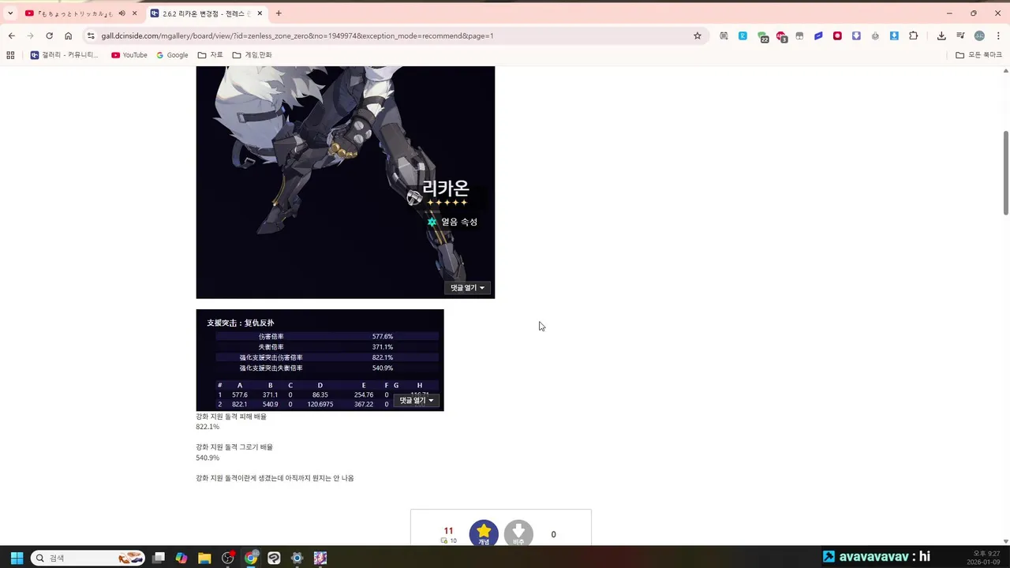
Task: Open the tab search dropdown arrow
Action: pyautogui.click(x=10, y=13)
